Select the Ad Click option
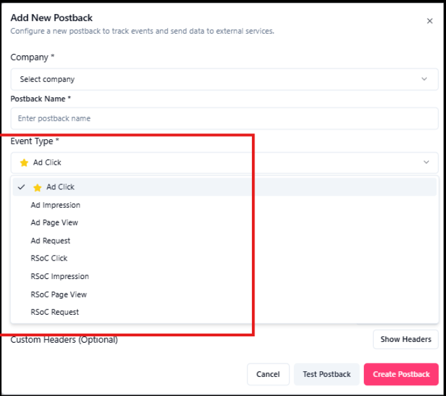 click(x=60, y=187)
